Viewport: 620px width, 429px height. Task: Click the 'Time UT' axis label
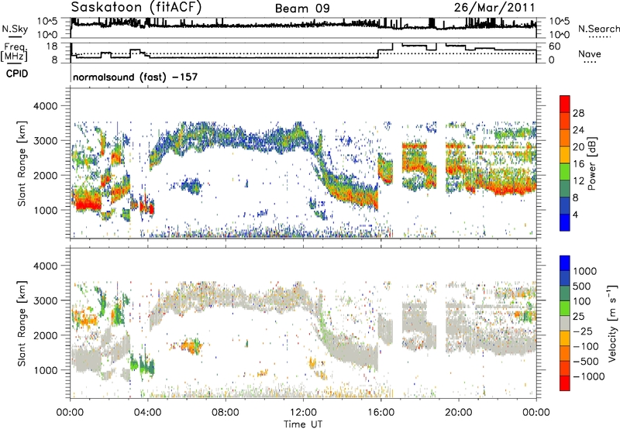(x=303, y=424)
